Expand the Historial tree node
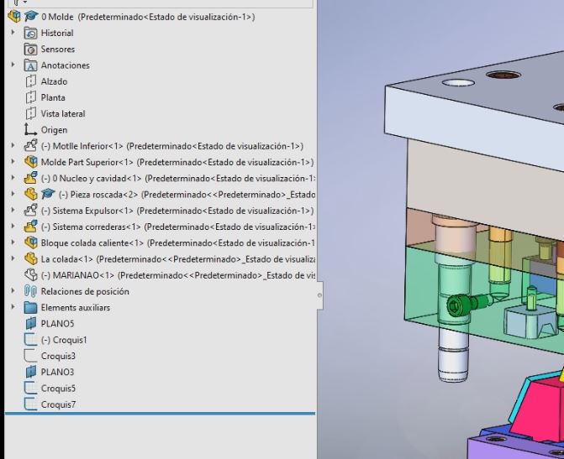This screenshot has width=564, height=459. click(13, 33)
